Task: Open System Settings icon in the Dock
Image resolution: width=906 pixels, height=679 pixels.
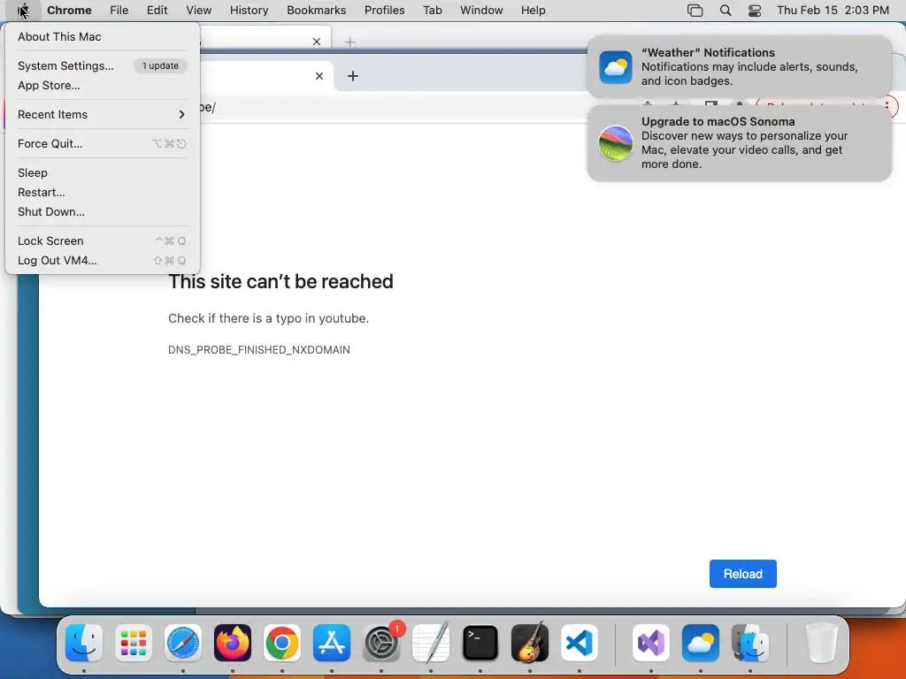Action: pos(381,643)
